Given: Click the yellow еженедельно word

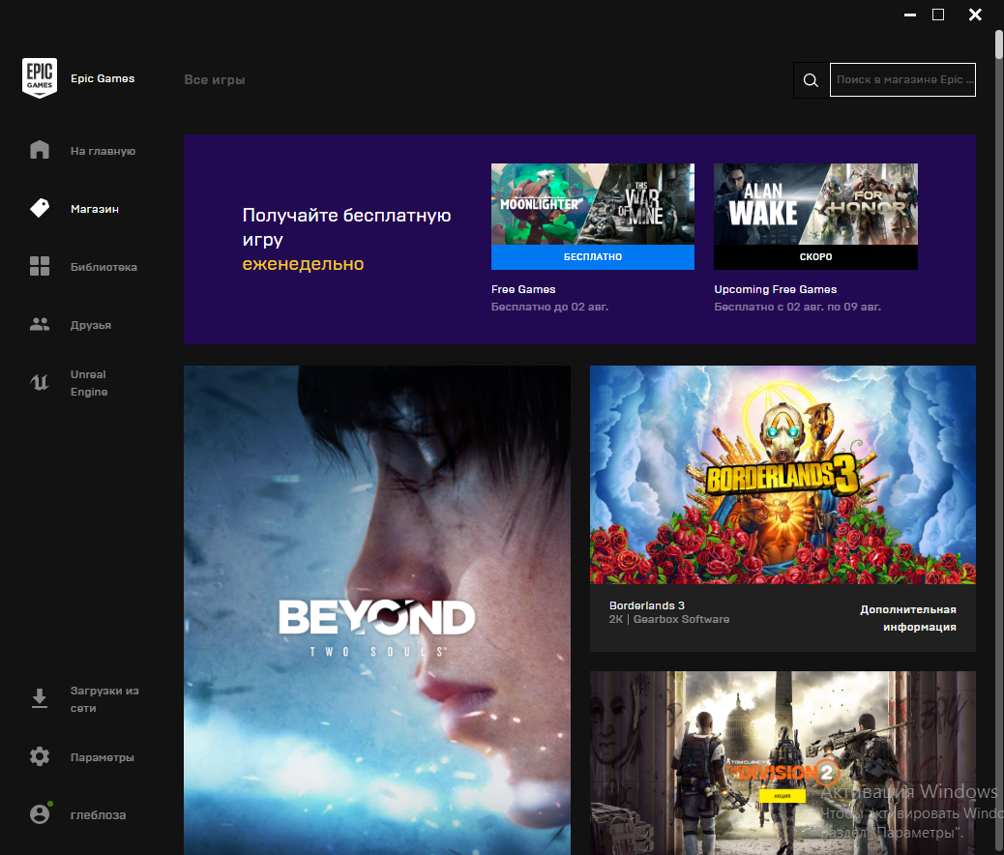Looking at the screenshot, I should (x=303, y=264).
